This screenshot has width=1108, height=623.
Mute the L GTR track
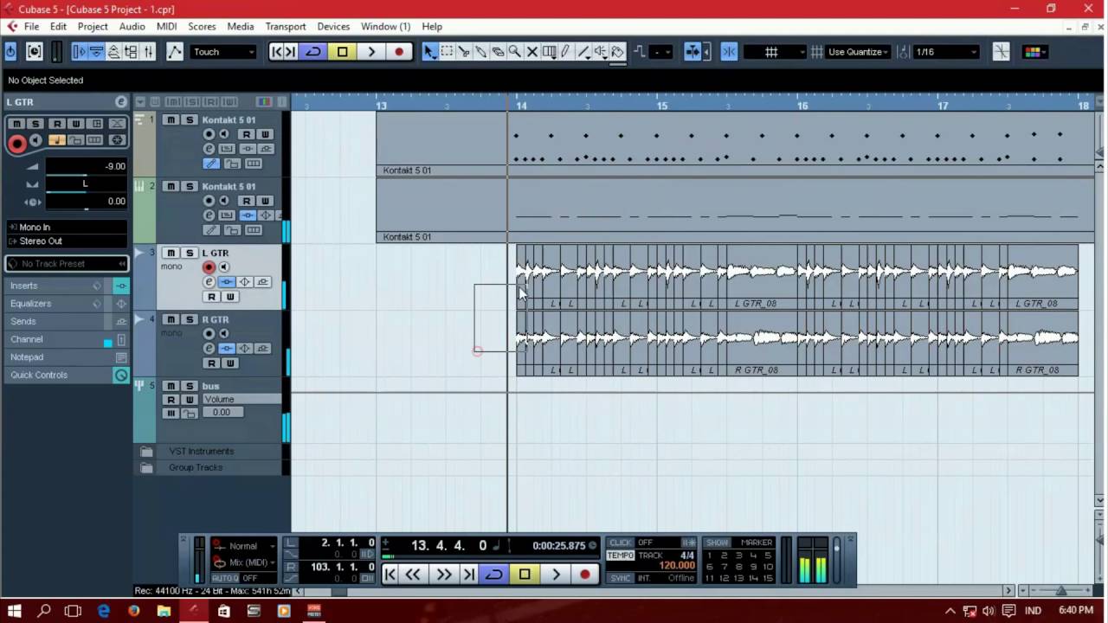coord(171,253)
